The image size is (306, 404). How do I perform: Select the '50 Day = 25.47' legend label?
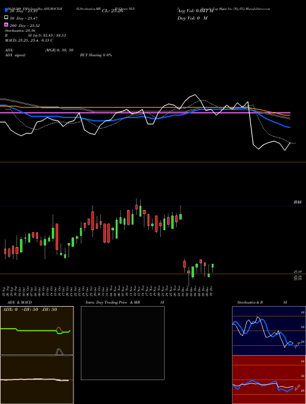24,18
